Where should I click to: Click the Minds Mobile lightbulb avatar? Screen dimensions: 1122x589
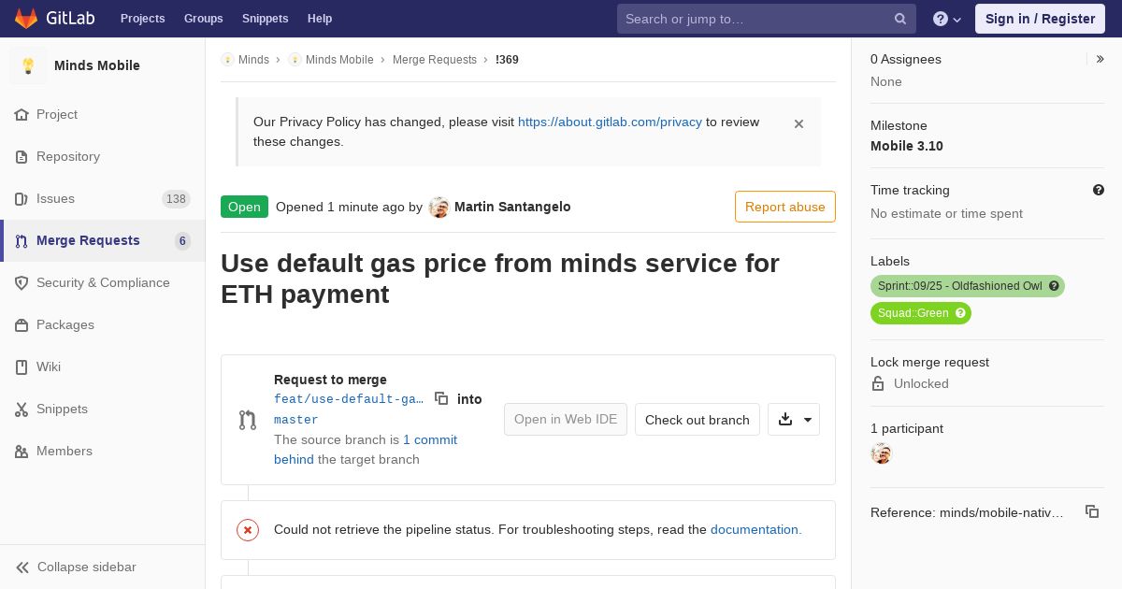28,65
